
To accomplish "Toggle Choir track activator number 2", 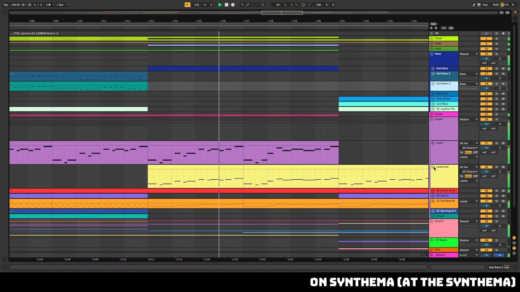I will click(x=486, y=39).
